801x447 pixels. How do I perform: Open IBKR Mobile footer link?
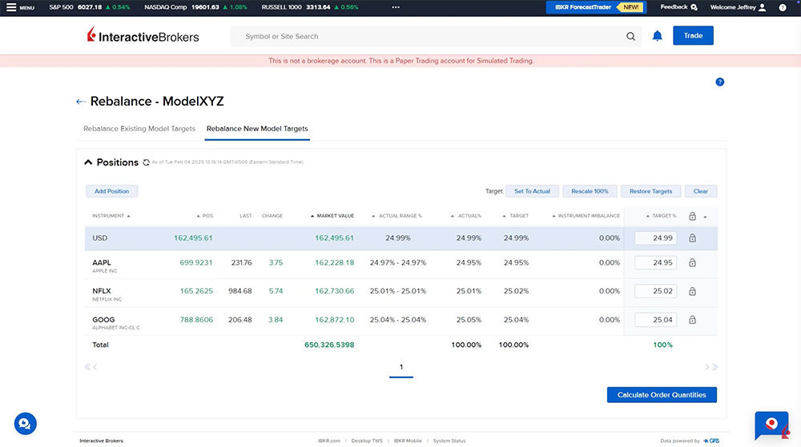point(408,441)
